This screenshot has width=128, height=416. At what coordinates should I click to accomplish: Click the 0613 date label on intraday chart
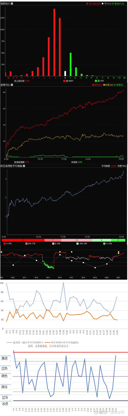coord(48,278)
